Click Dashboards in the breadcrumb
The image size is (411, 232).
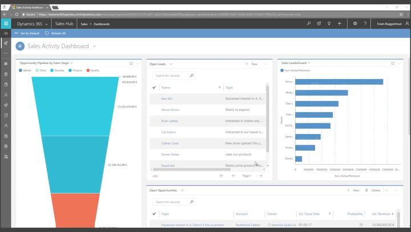coord(102,24)
